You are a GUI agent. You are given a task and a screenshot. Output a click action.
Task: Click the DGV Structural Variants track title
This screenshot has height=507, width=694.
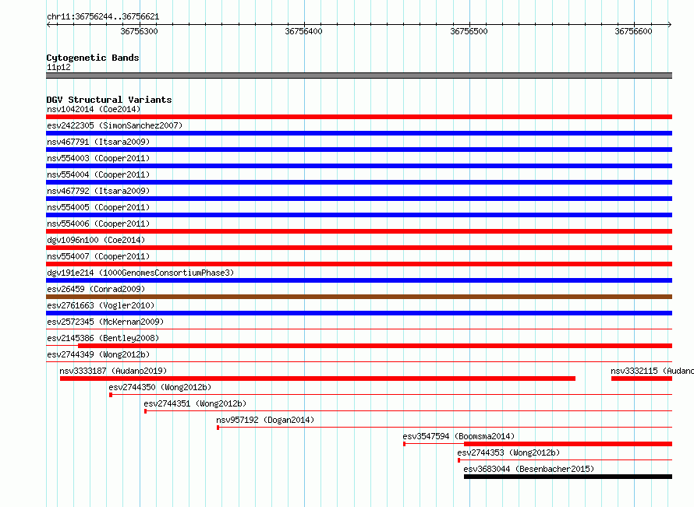coord(109,100)
